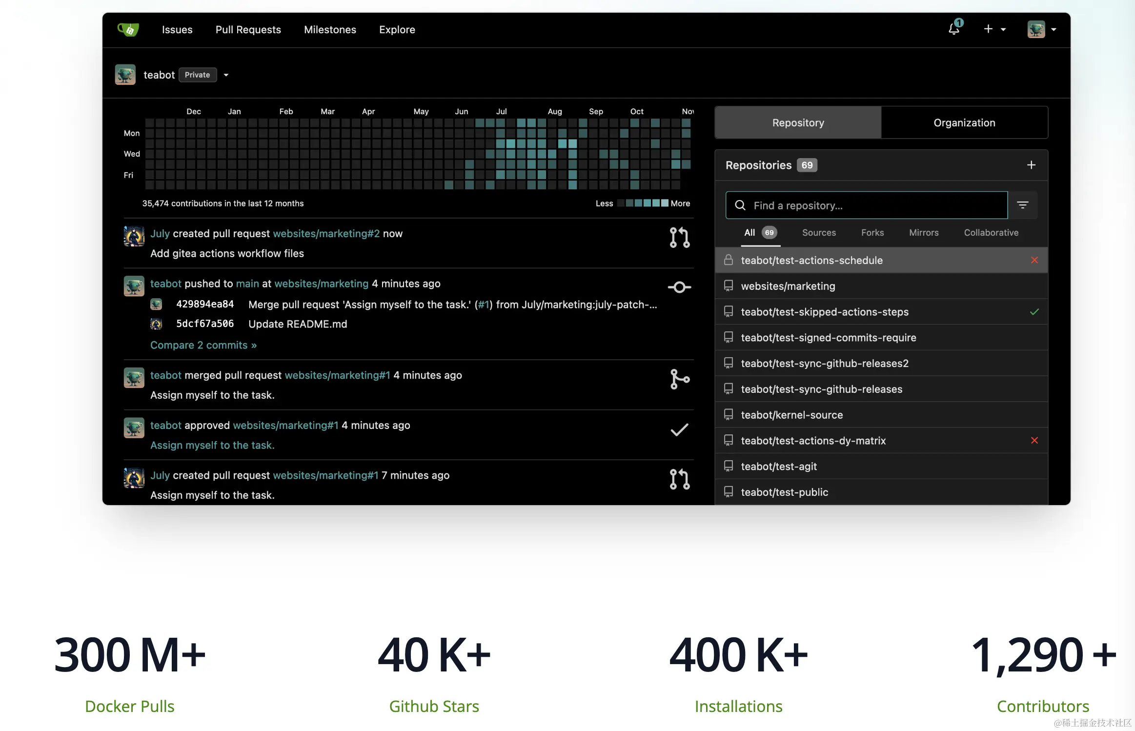
Task: Click the commit icon next to the push event
Action: click(679, 287)
